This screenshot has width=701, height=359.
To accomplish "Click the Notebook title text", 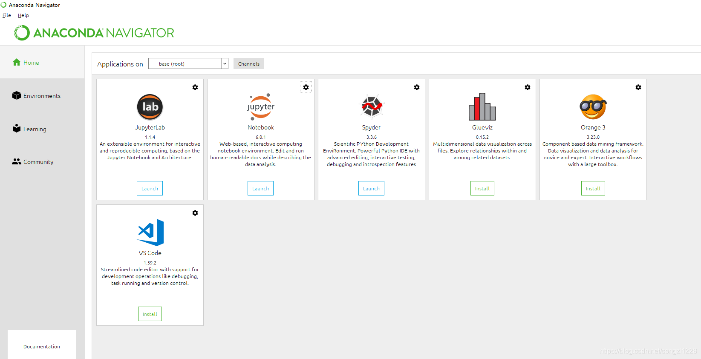I will [261, 127].
